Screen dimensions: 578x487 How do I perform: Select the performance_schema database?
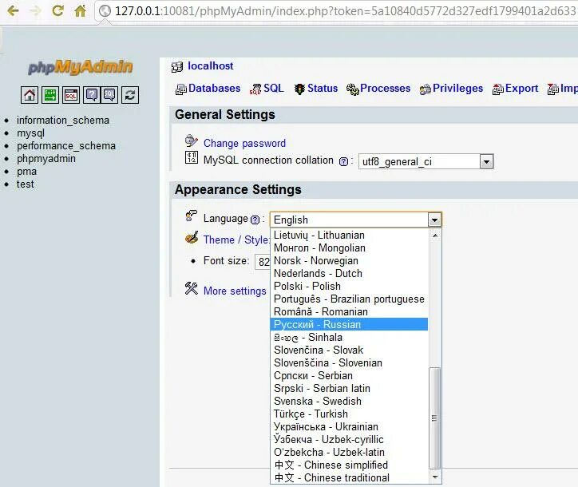(66, 146)
